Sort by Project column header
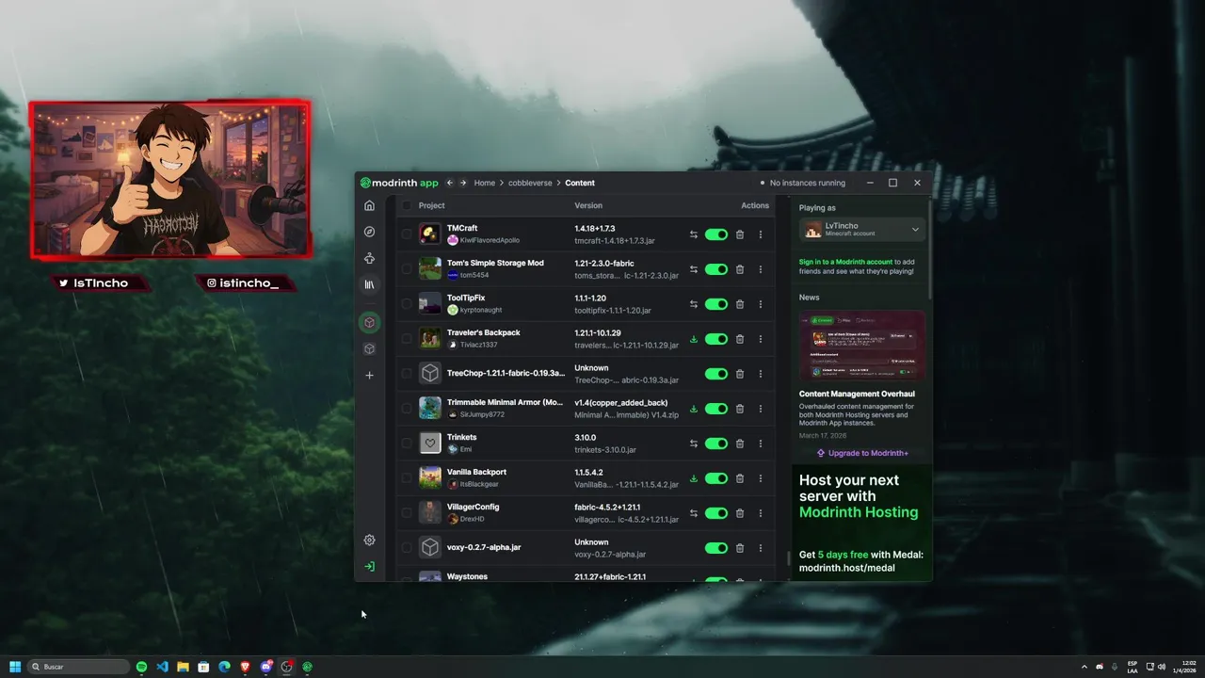 432,205
